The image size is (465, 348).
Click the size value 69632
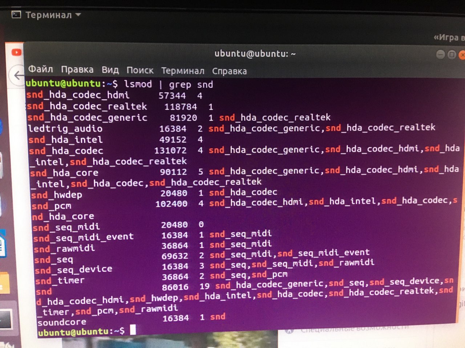[175, 256]
